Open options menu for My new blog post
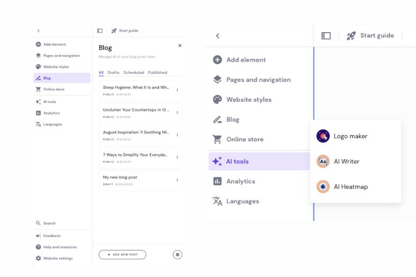 click(177, 180)
